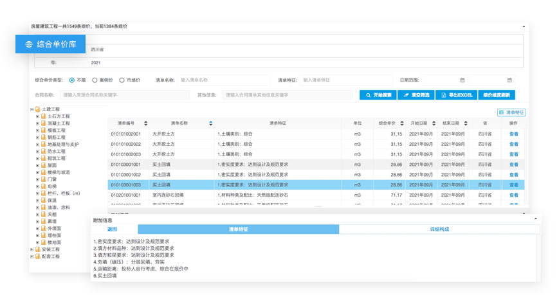Expand the 配套工程 tree node
The image size is (559, 295).
[32, 256]
